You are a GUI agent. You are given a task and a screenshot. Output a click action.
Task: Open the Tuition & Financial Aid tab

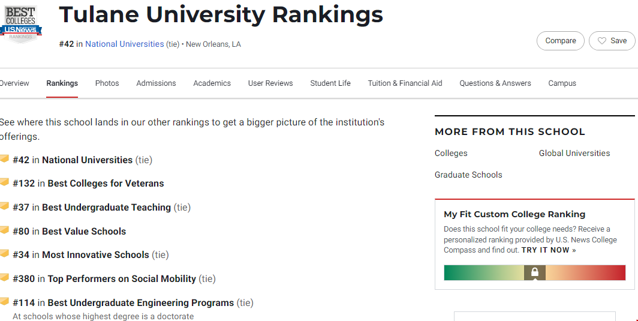[405, 83]
